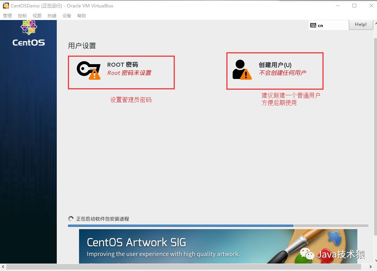The width and height of the screenshot is (377, 271).
Task: Click the 正在启动软件包安装进程 status text
Action: pos(103,219)
